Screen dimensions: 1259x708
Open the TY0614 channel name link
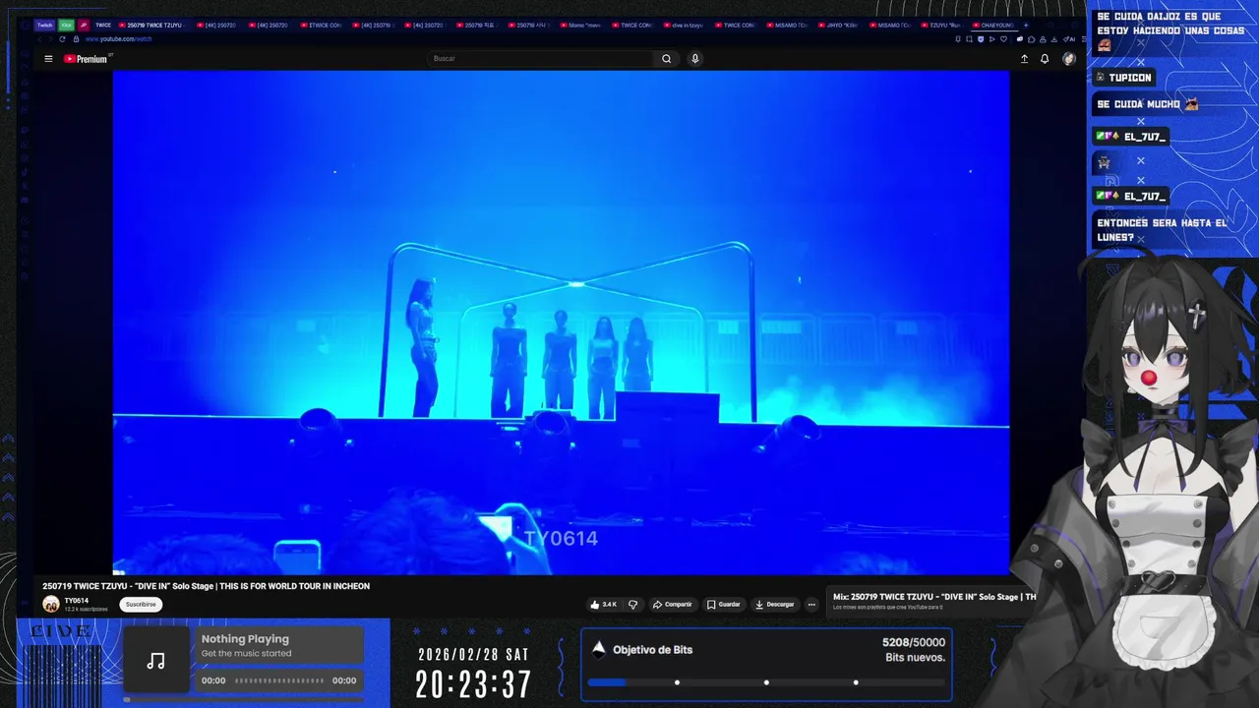(77, 601)
